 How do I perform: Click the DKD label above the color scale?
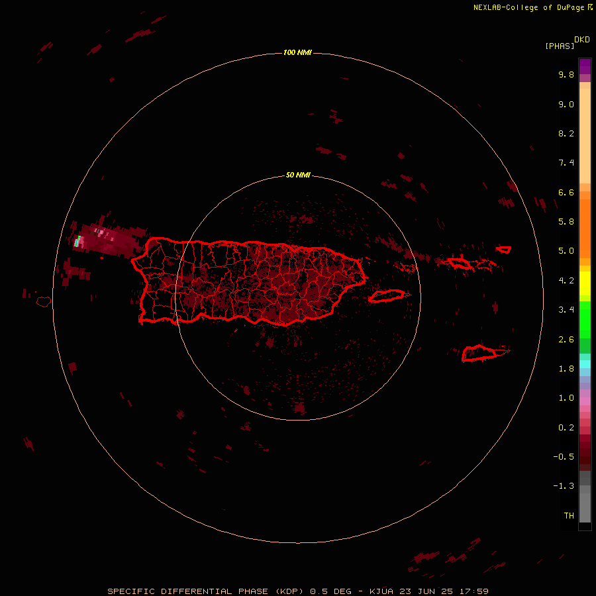[x=582, y=39]
